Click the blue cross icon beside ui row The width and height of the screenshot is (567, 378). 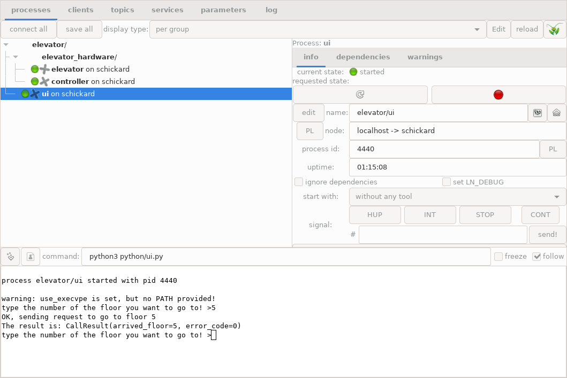pyautogui.click(x=35, y=94)
